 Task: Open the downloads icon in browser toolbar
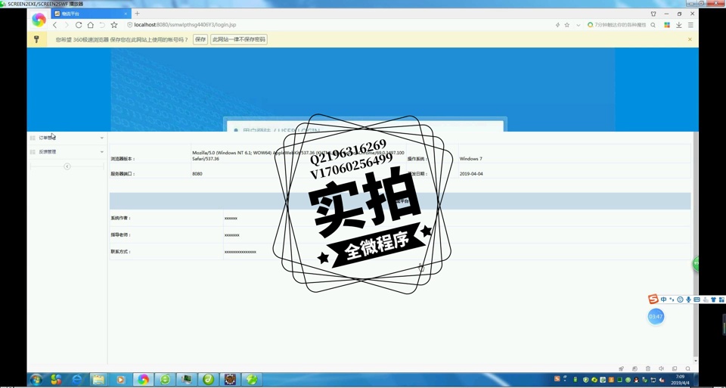point(679,25)
